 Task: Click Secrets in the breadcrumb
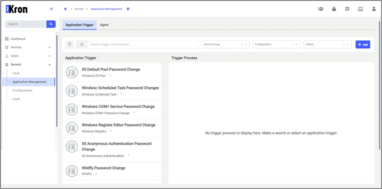tap(79, 9)
